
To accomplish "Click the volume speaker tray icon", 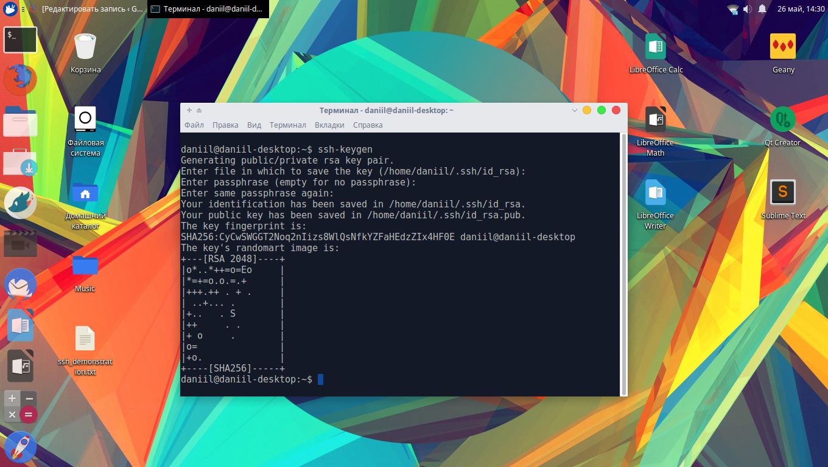I will tap(747, 9).
